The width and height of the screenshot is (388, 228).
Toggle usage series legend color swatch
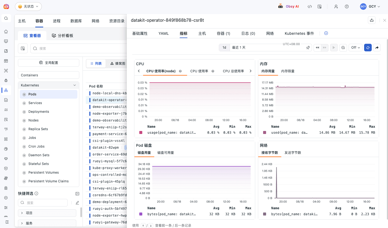[141, 133]
